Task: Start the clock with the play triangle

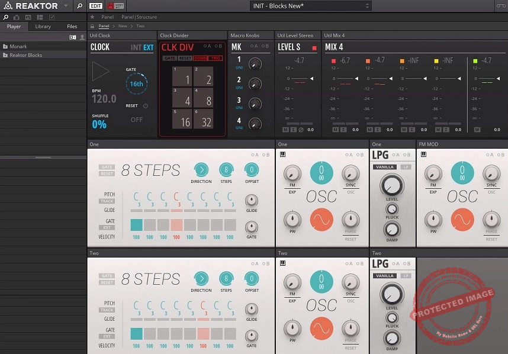Action: (x=101, y=71)
